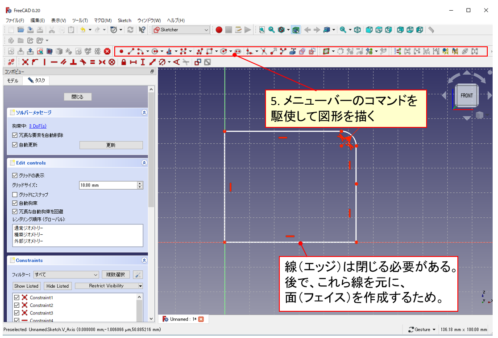Click the What's This help icon
This screenshot has height=338, width=498.
point(142,30)
